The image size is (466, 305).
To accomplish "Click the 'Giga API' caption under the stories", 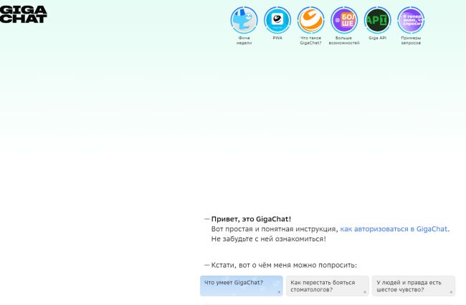I will point(377,38).
